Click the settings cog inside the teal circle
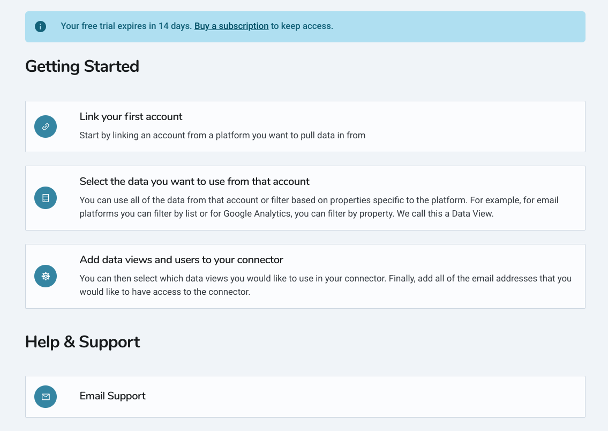Image resolution: width=608 pixels, height=431 pixels. 46,276
